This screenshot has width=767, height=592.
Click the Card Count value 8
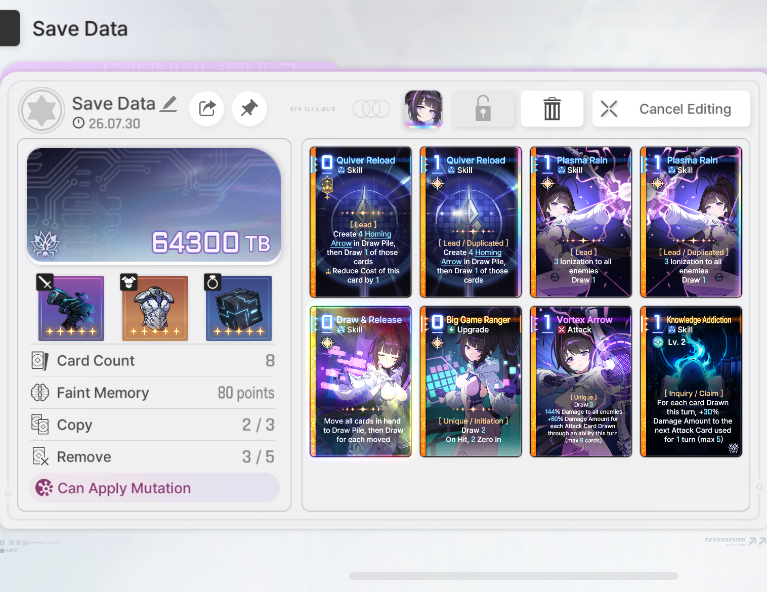pos(270,361)
